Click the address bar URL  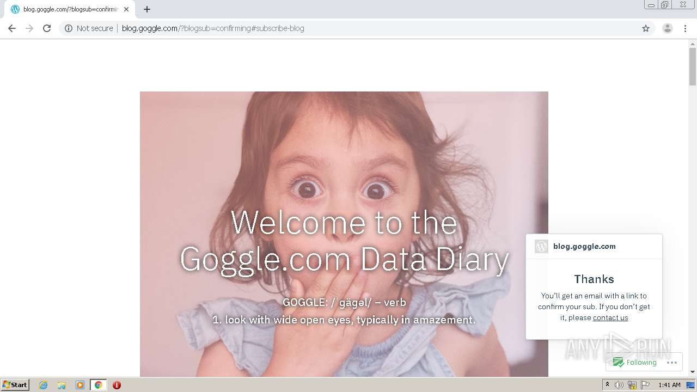[213, 28]
